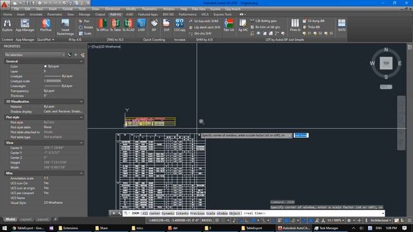
Task: Select the Rotate tool in RI panel
Action: 86,27
